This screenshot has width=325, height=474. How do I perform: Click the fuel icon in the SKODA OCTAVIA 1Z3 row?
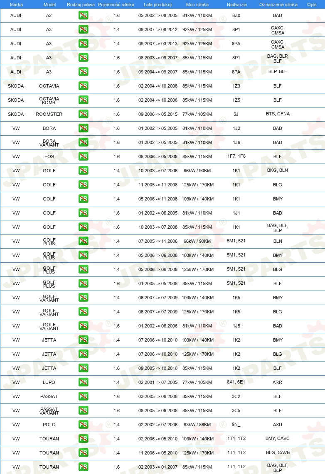click(83, 86)
